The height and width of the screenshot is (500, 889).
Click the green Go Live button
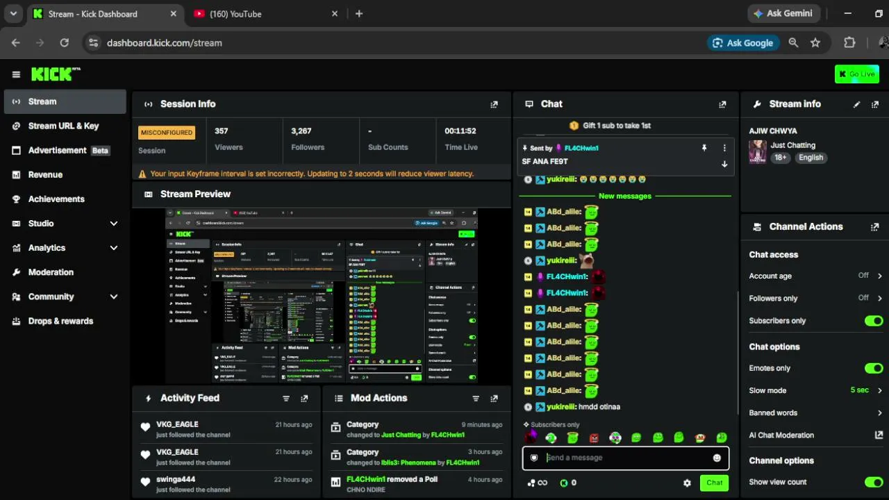[x=857, y=74]
